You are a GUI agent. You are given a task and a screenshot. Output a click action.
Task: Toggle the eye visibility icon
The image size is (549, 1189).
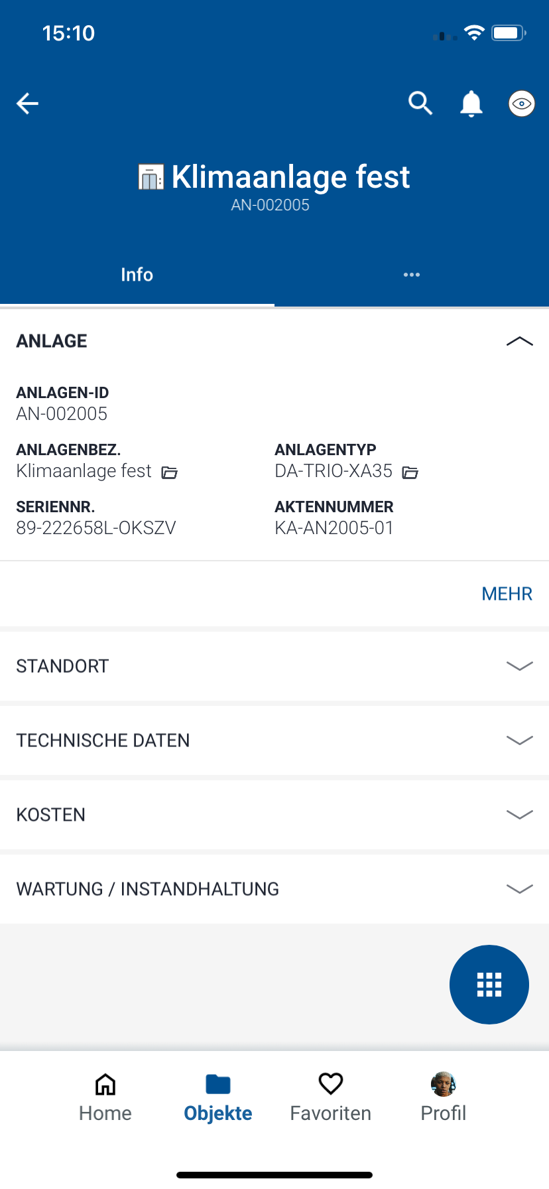[x=522, y=104]
